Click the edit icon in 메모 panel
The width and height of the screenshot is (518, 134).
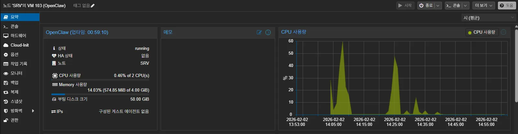tap(259, 32)
